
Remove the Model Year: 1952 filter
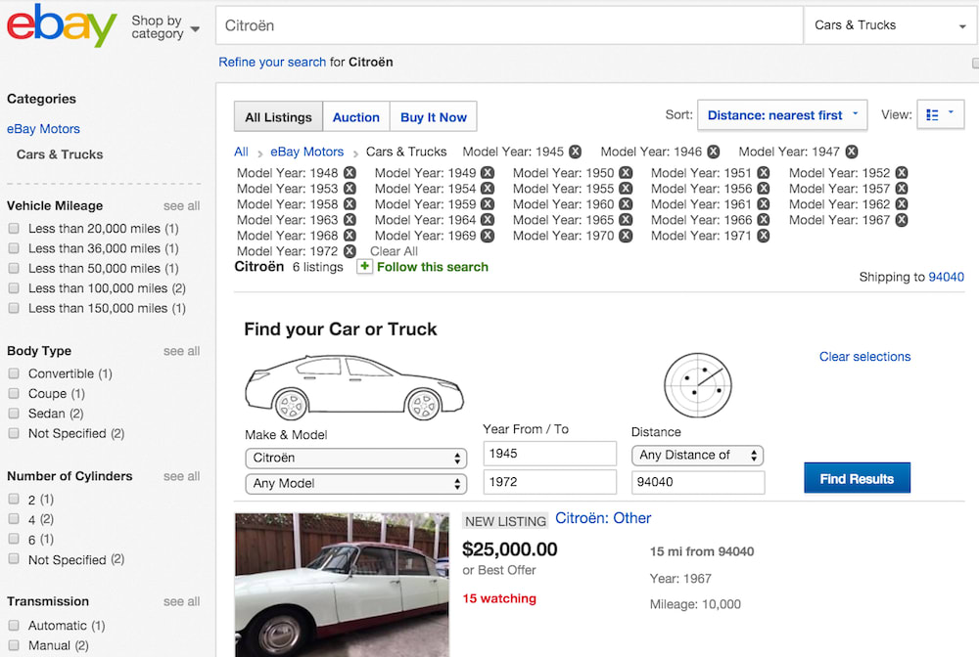pyautogui.click(x=902, y=173)
